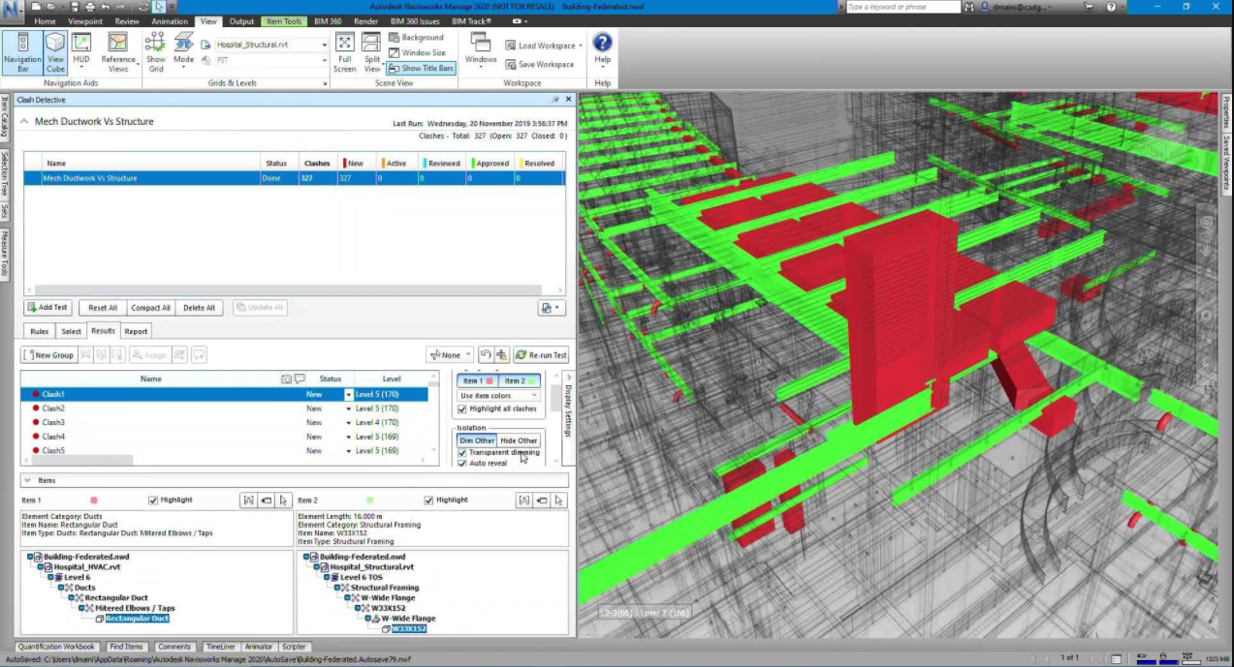Open the Split View options

click(x=372, y=53)
